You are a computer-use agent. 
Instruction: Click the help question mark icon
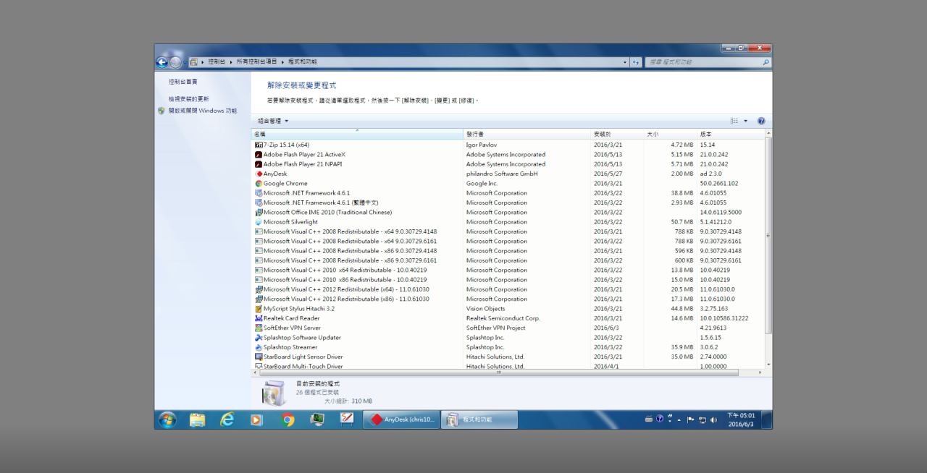coord(761,121)
